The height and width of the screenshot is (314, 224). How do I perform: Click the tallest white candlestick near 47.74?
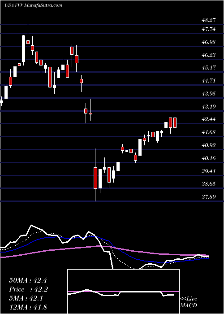(x=24, y=50)
